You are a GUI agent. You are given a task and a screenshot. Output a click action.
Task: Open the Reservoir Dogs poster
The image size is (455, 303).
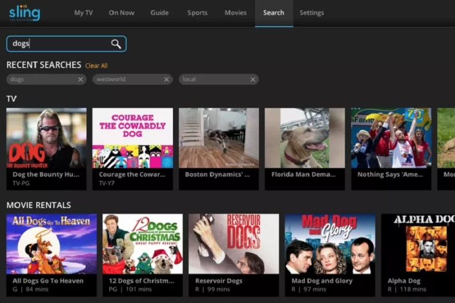(234, 244)
